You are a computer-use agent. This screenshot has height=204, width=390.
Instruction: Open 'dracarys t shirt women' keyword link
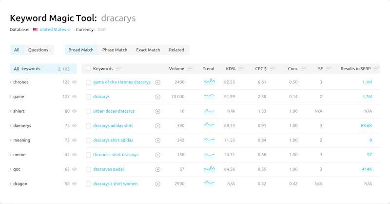(x=115, y=184)
